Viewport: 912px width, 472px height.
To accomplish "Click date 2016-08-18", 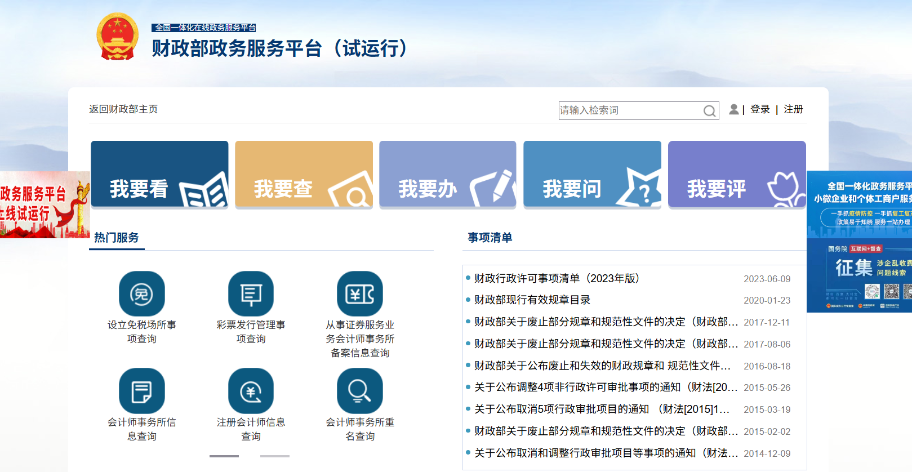I will pos(767,366).
